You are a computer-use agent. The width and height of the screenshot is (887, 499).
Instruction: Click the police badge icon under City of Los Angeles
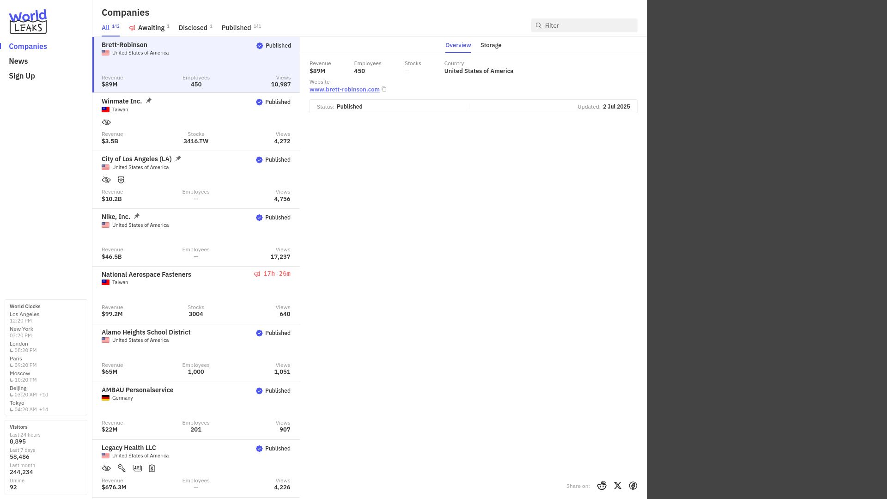click(121, 180)
